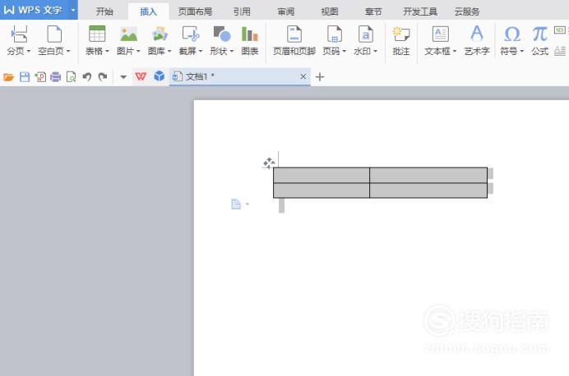Click the 截屏 screenshot icon
This screenshot has height=376, width=569.
click(x=191, y=34)
